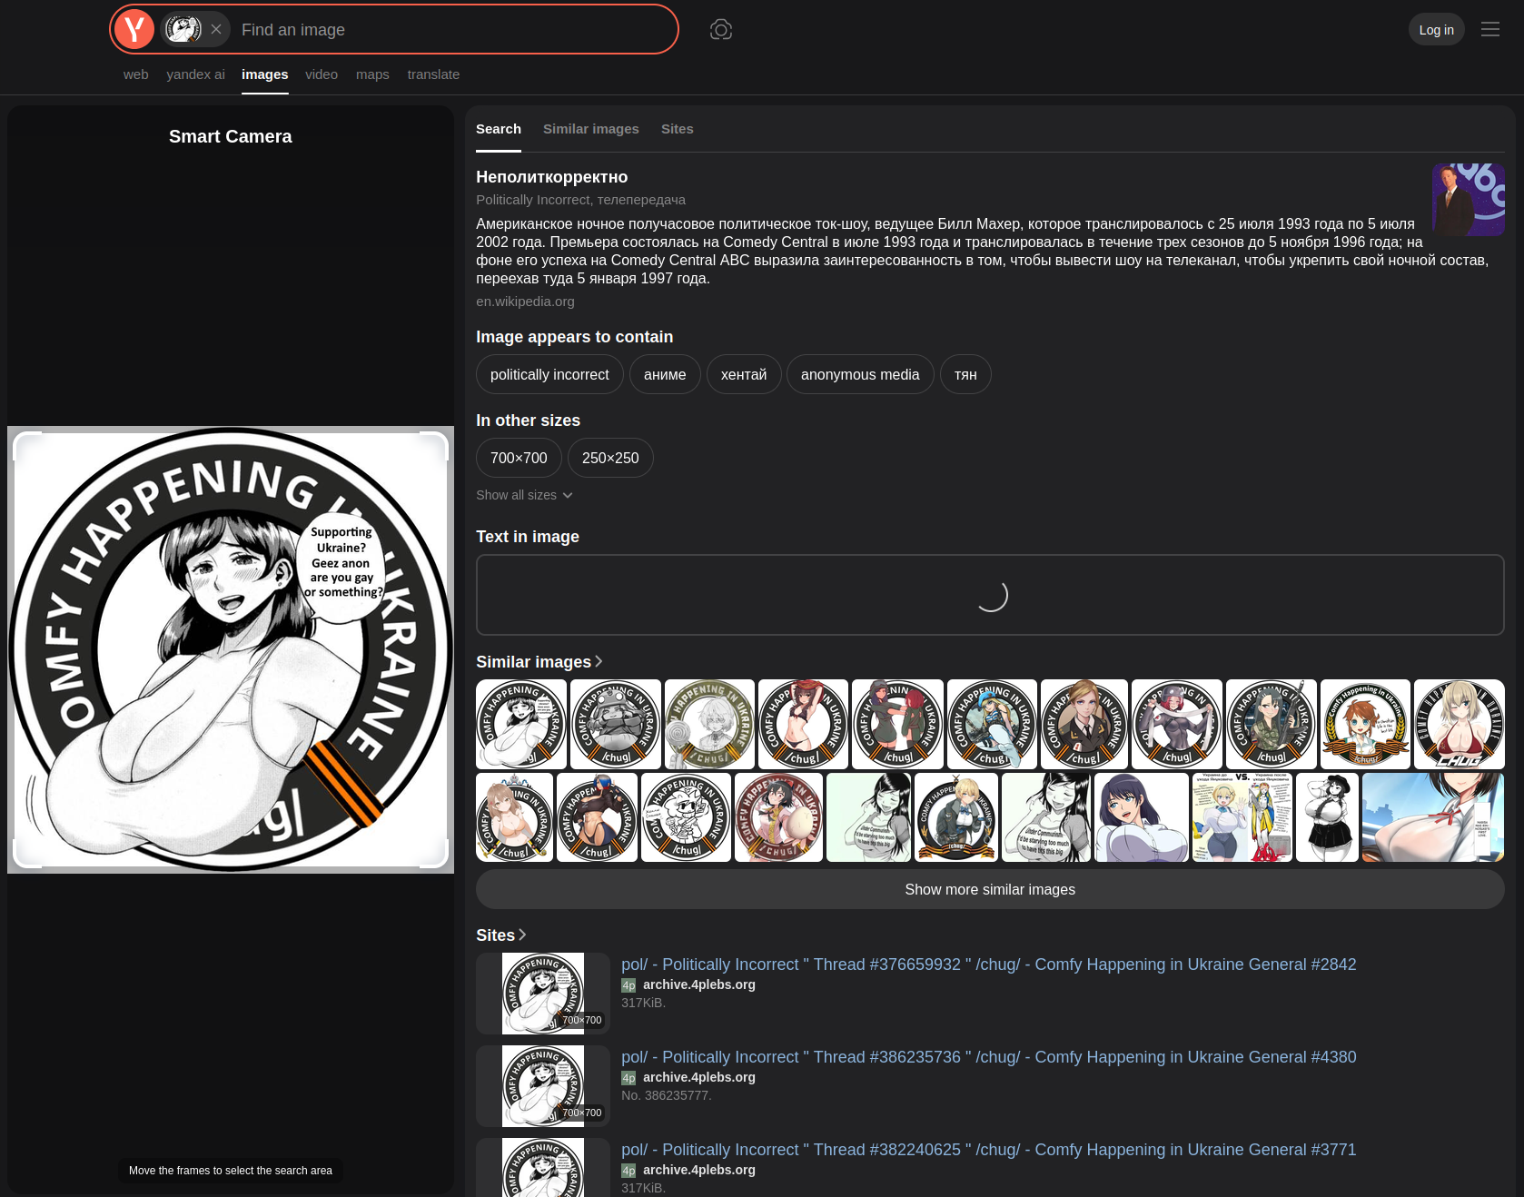
Task: Open the yandex ai tab
Action: tap(195, 74)
